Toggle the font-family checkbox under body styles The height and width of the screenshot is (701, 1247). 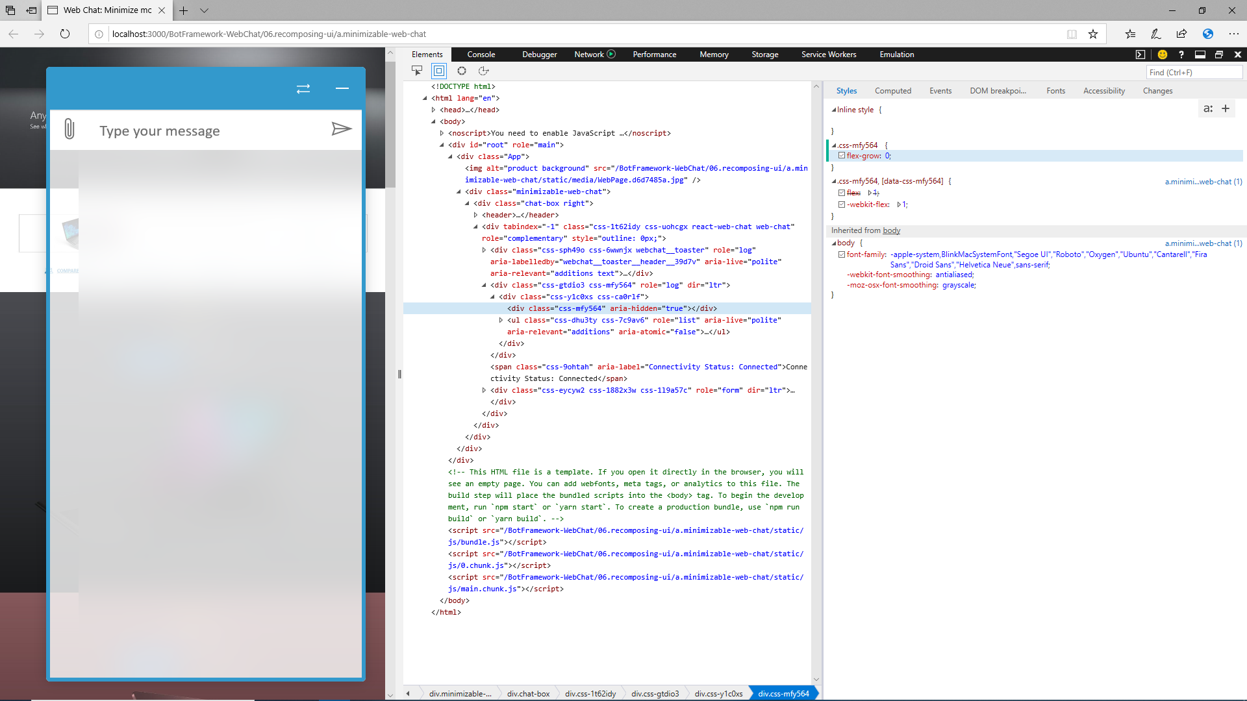(842, 254)
